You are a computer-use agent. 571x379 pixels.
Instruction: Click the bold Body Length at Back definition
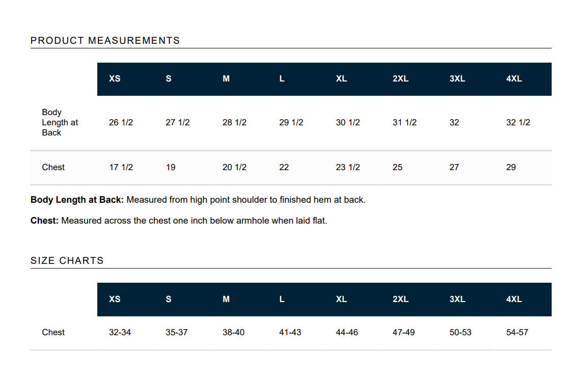click(77, 200)
